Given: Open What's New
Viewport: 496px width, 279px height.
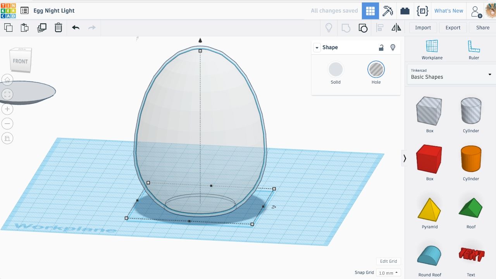Looking at the screenshot, I should coord(449,11).
